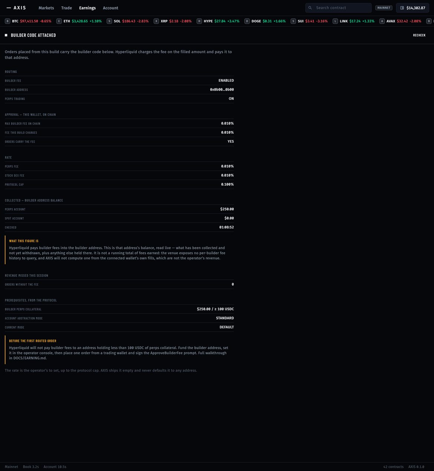Click the BTC ticker badge icon
434x471 pixels.
pos(7,21)
